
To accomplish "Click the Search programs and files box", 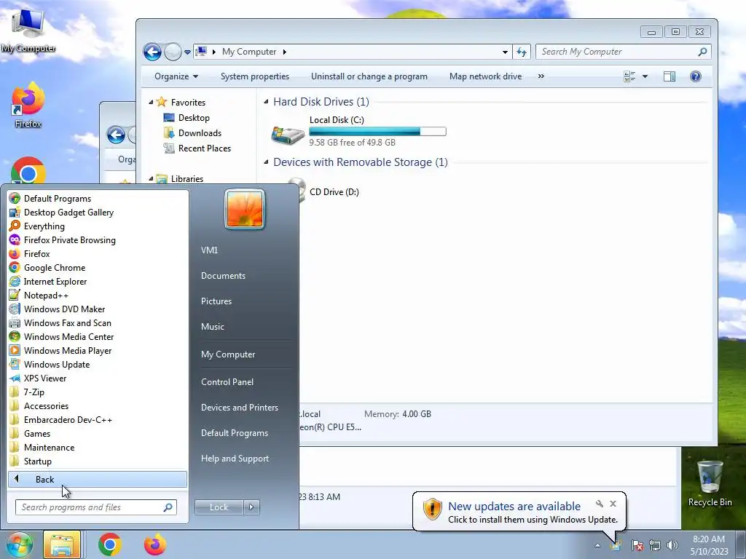I will [95, 507].
